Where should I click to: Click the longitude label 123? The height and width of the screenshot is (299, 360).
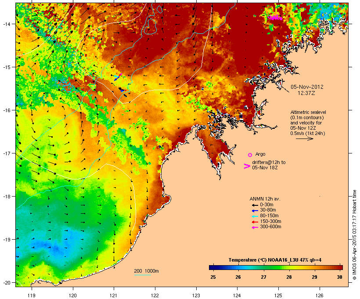click(196, 295)
